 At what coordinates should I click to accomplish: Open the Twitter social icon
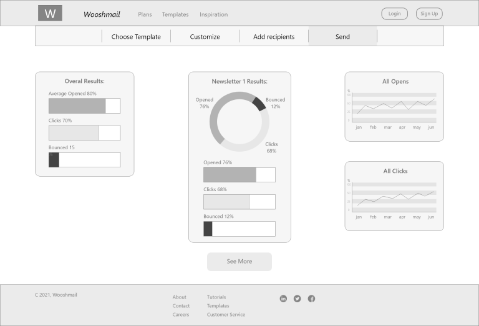298,299
